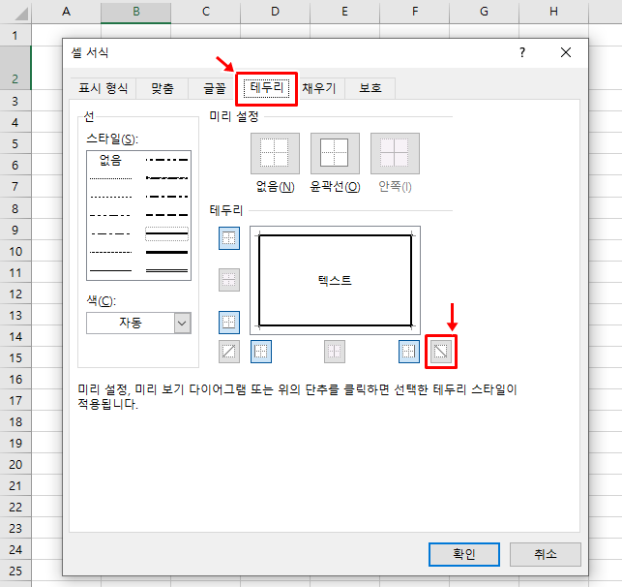Select 없음 line style

point(110,160)
